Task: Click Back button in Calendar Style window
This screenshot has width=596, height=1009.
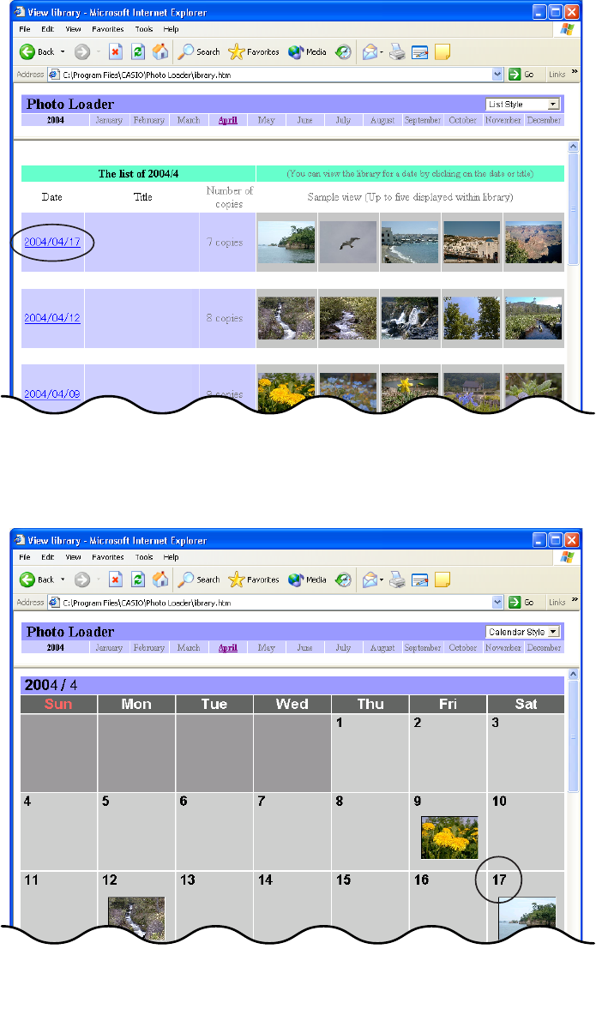Action: 36,580
